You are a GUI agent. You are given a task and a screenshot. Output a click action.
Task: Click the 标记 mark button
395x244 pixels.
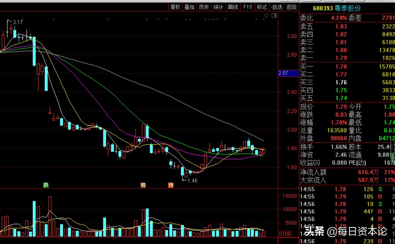coord(262,7)
